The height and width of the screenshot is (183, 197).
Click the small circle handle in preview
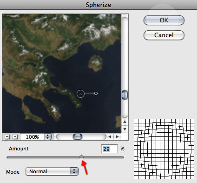tap(96, 93)
